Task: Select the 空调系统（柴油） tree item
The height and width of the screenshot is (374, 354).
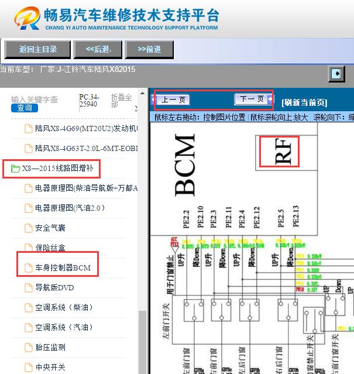Action: (x=64, y=307)
